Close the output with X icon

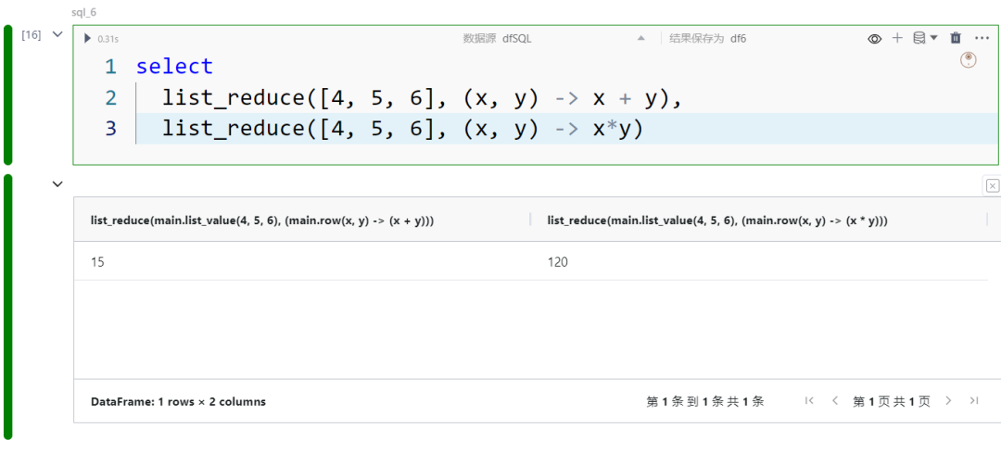tap(992, 186)
